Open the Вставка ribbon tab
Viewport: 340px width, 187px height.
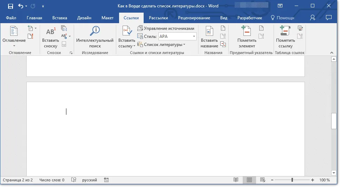point(60,18)
